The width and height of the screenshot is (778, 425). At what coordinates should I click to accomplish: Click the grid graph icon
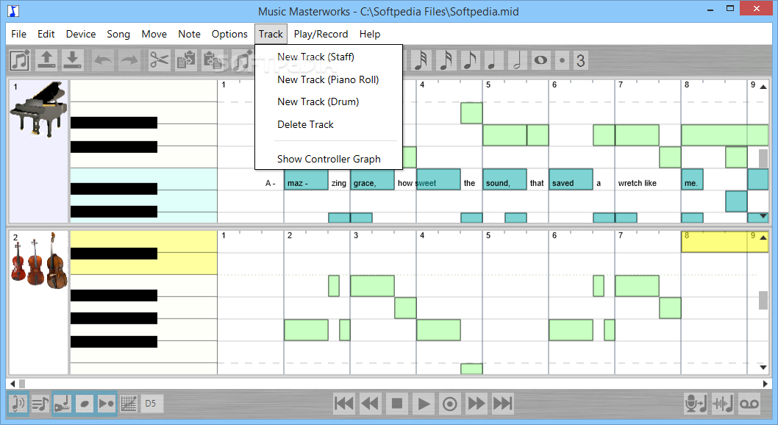pos(129,404)
